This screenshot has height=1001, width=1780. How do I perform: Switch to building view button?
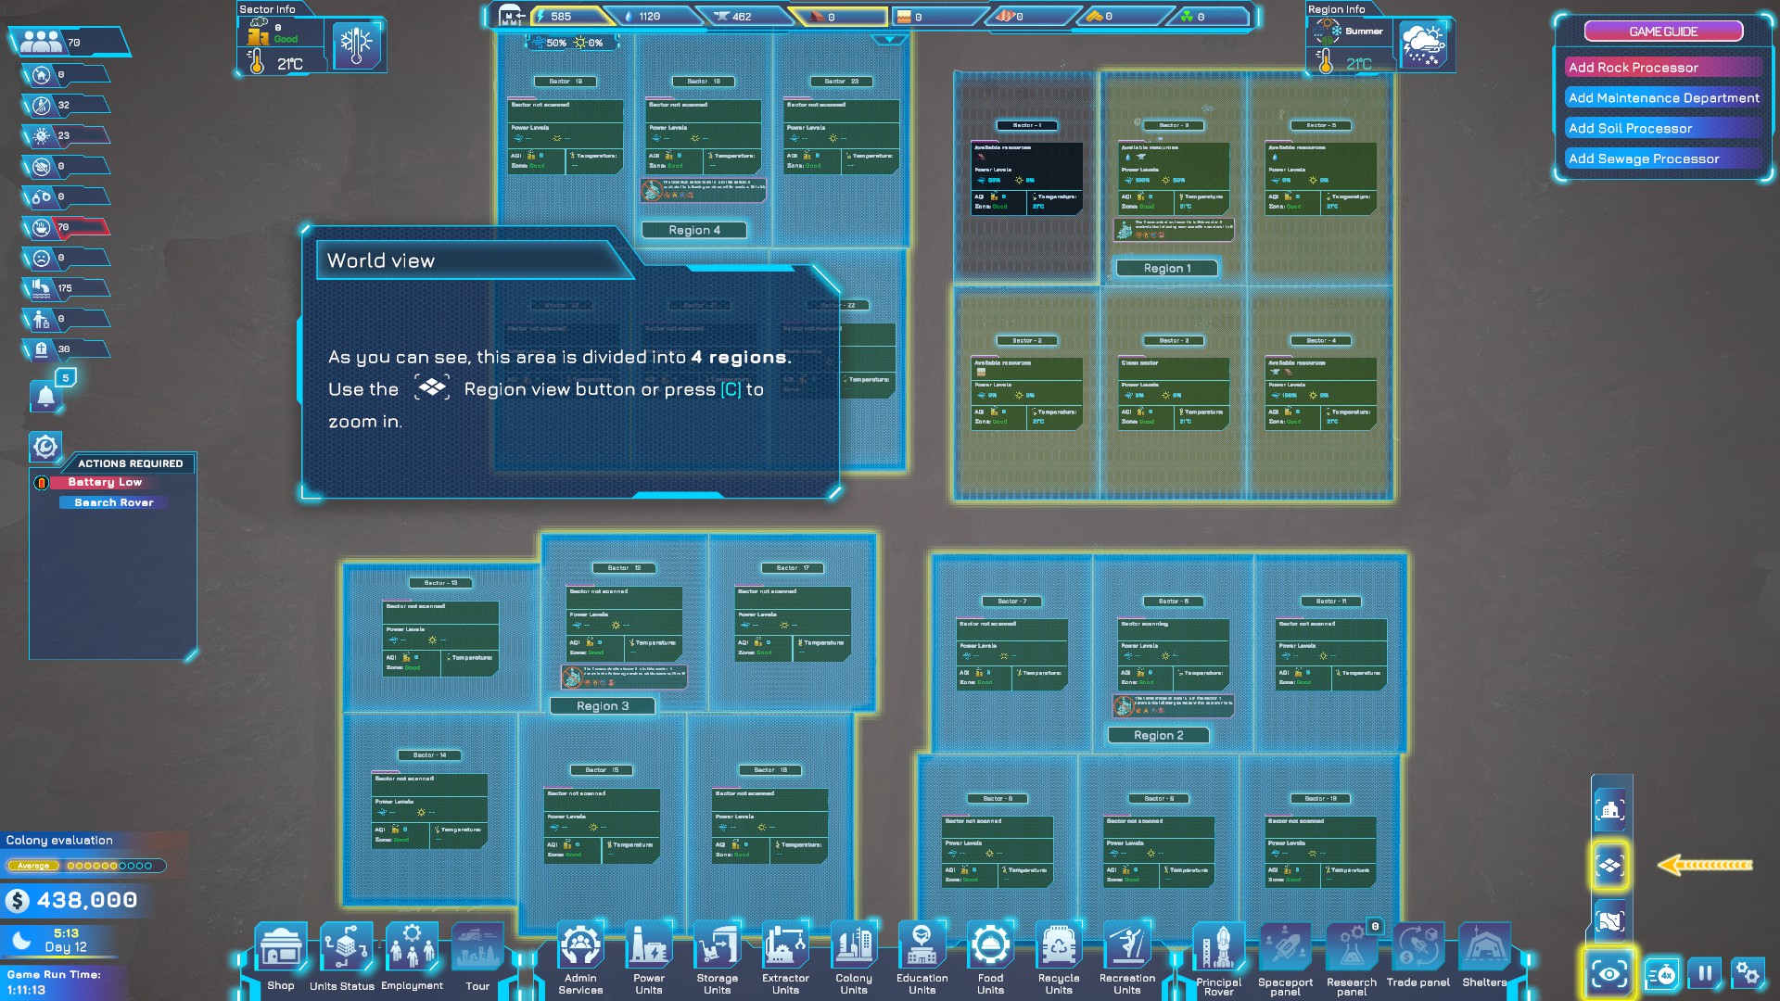pyautogui.click(x=1610, y=810)
